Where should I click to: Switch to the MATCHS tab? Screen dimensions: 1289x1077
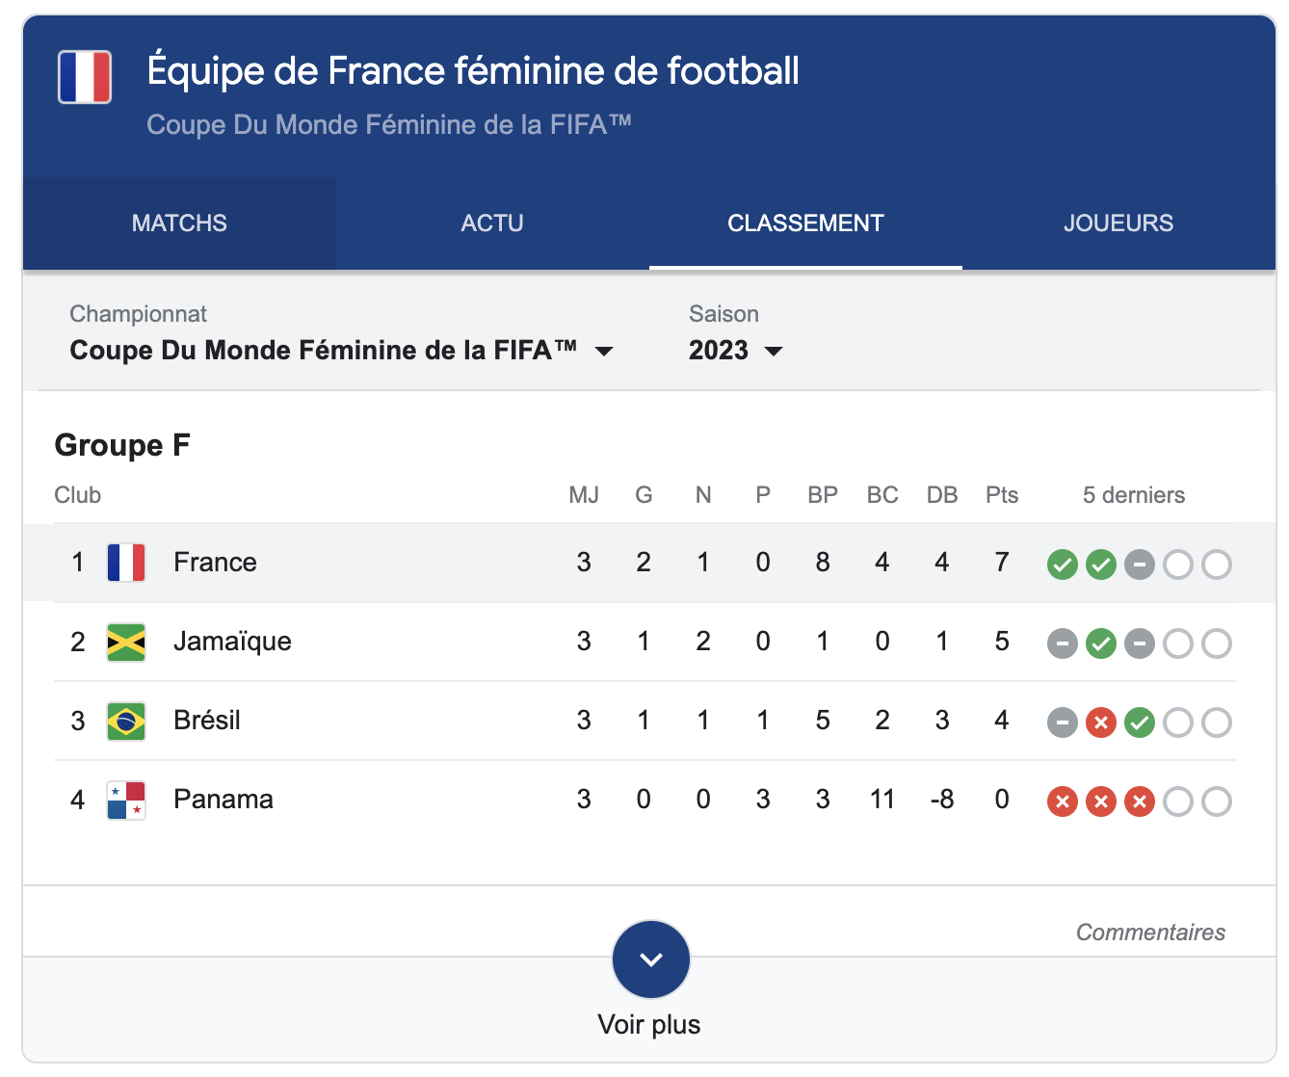[x=179, y=223]
